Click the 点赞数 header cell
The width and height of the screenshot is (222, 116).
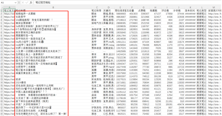pos(143,11)
